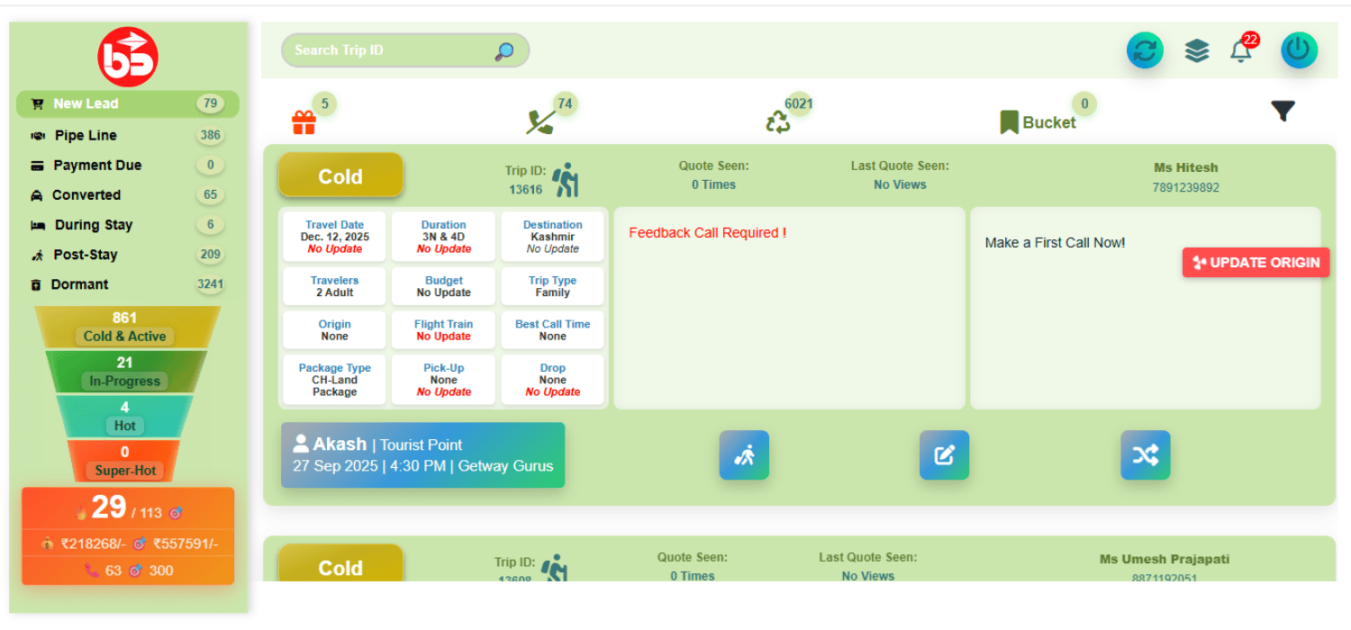Click the Cold status badge on the first trip
The width and height of the screenshot is (1351, 630).
pos(340,176)
